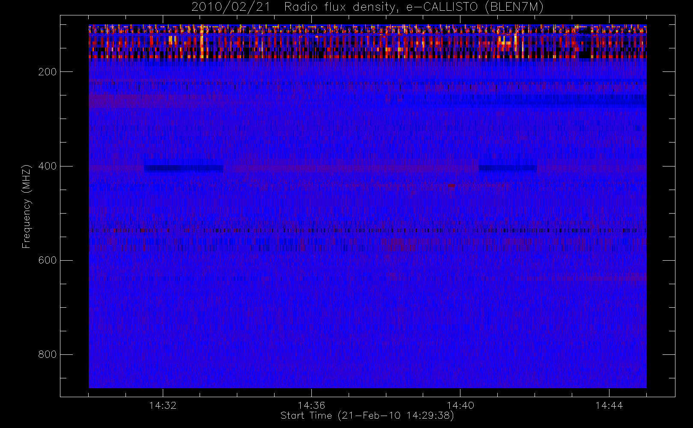Click the 200 MHz frequency tick label
The image size is (693, 428).
point(47,72)
